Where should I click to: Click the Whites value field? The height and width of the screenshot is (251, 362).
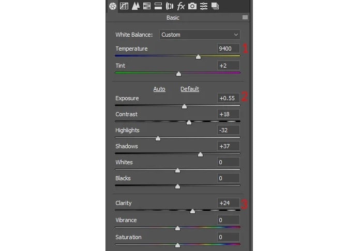[229, 162]
